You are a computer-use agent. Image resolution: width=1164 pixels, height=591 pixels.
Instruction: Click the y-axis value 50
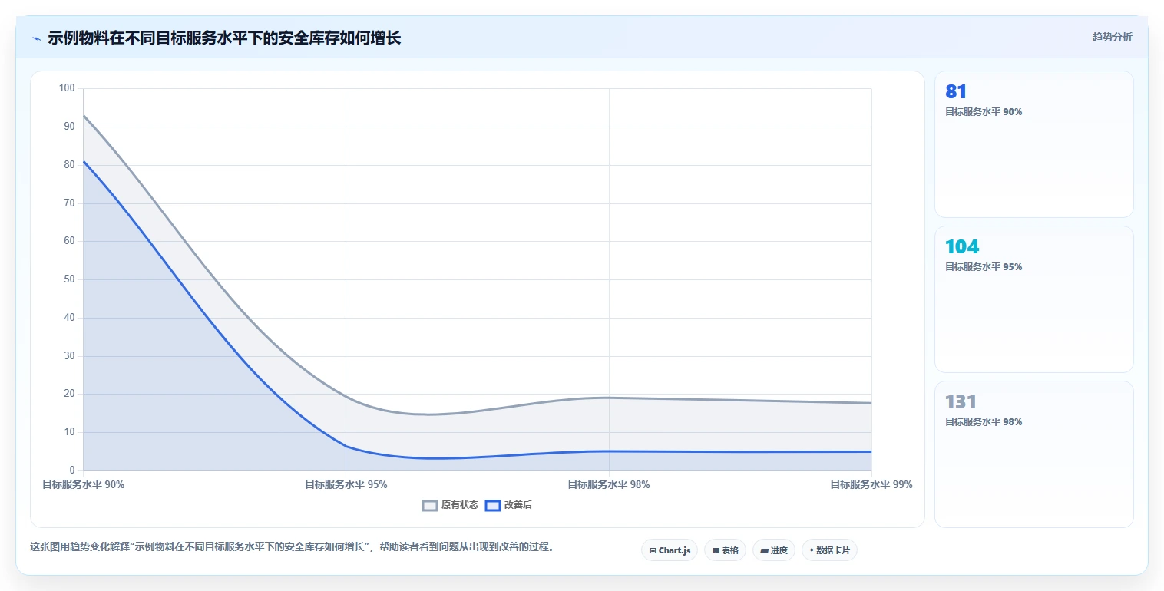[x=69, y=279]
